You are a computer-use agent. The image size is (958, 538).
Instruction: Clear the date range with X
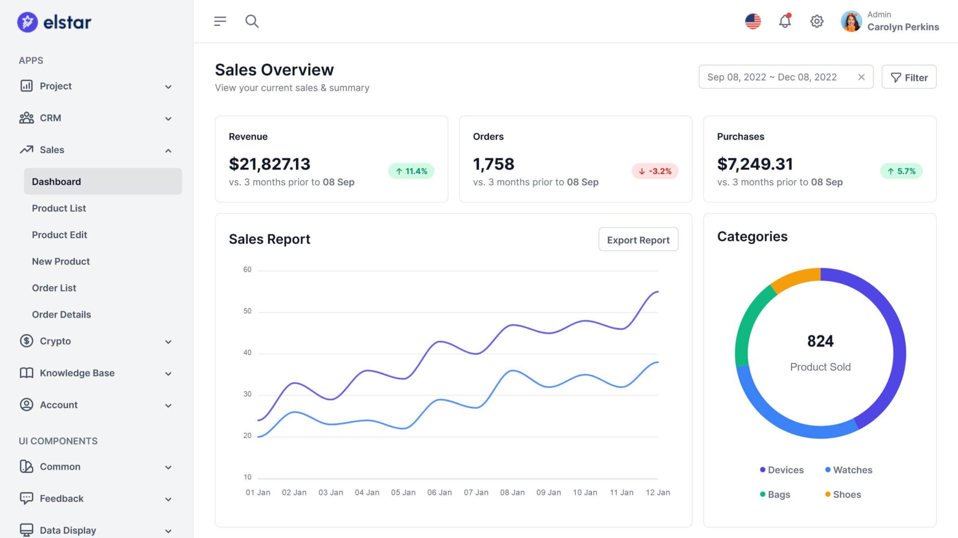coord(861,77)
